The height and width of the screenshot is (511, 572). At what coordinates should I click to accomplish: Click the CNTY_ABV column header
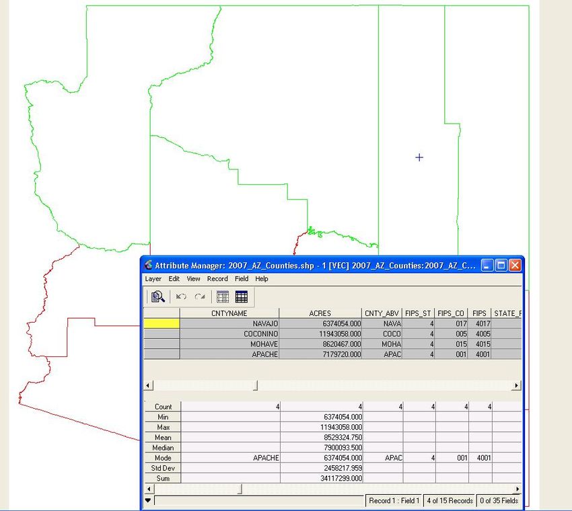pyautogui.click(x=382, y=313)
